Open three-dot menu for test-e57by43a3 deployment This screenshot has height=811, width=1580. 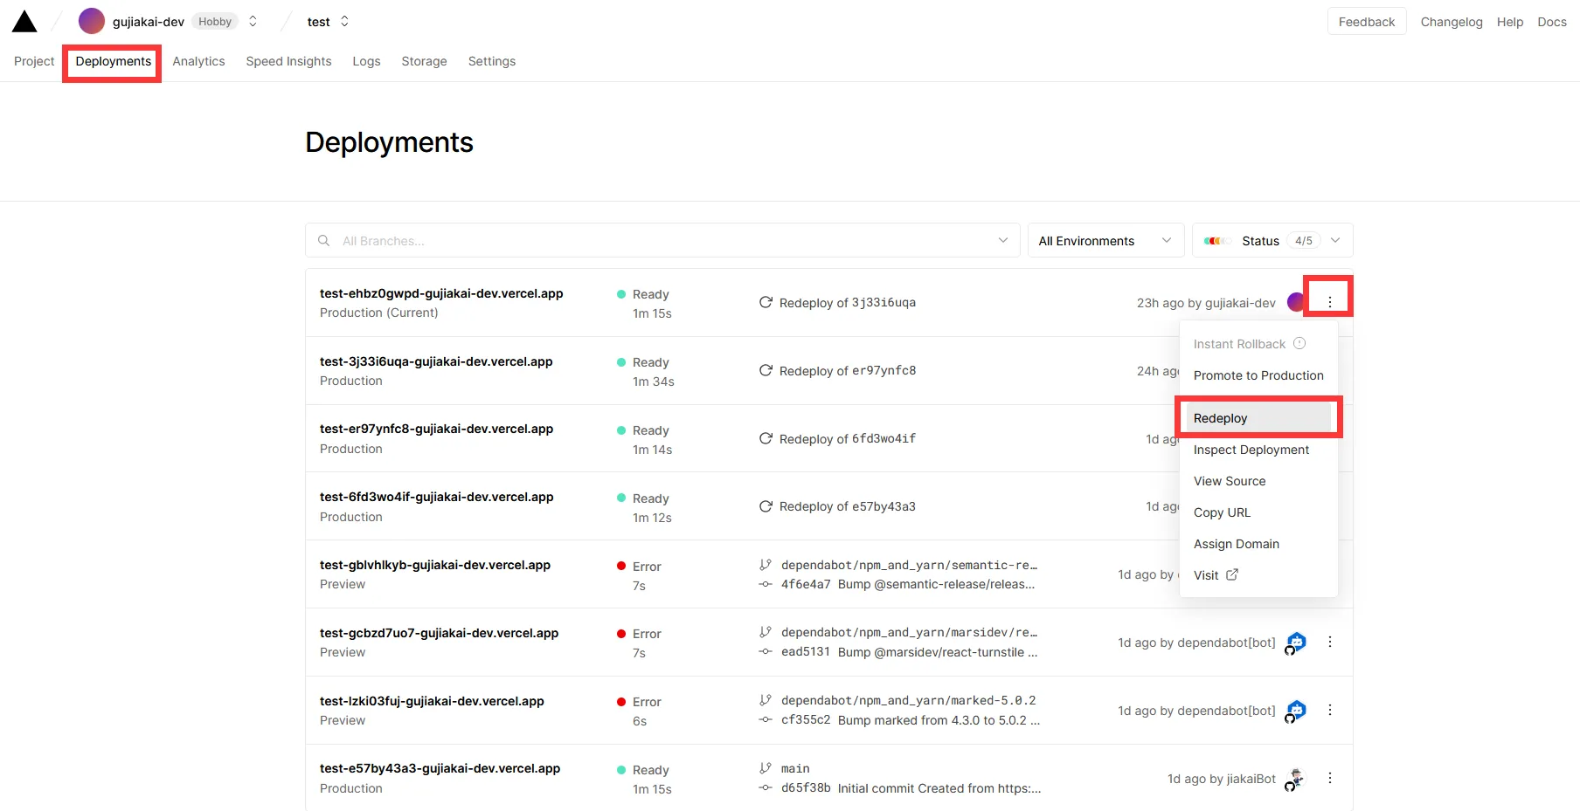pos(1330,778)
